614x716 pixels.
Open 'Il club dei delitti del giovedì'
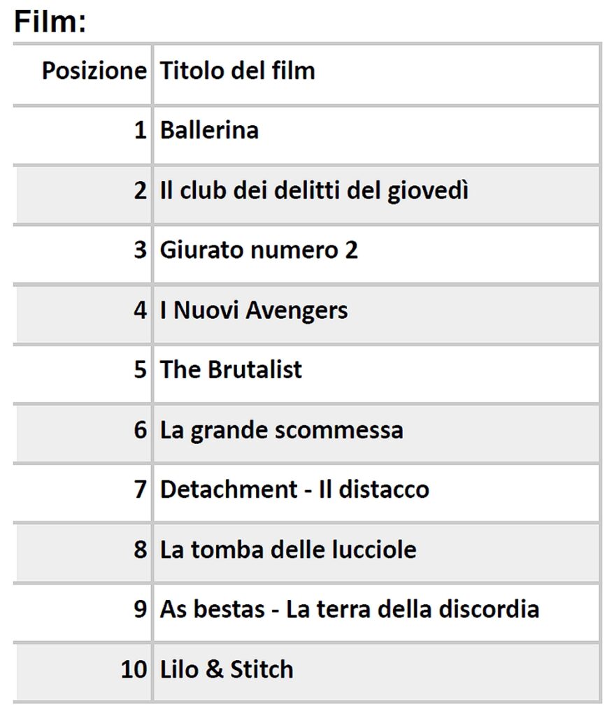point(314,190)
